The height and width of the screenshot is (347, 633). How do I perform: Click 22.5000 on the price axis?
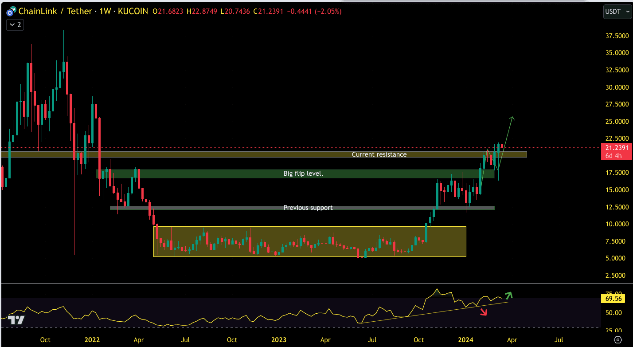click(617, 138)
